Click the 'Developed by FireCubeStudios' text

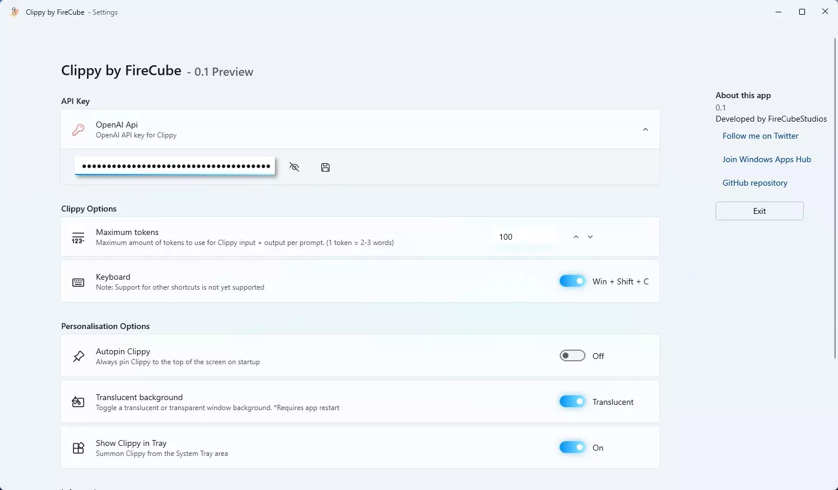click(771, 119)
